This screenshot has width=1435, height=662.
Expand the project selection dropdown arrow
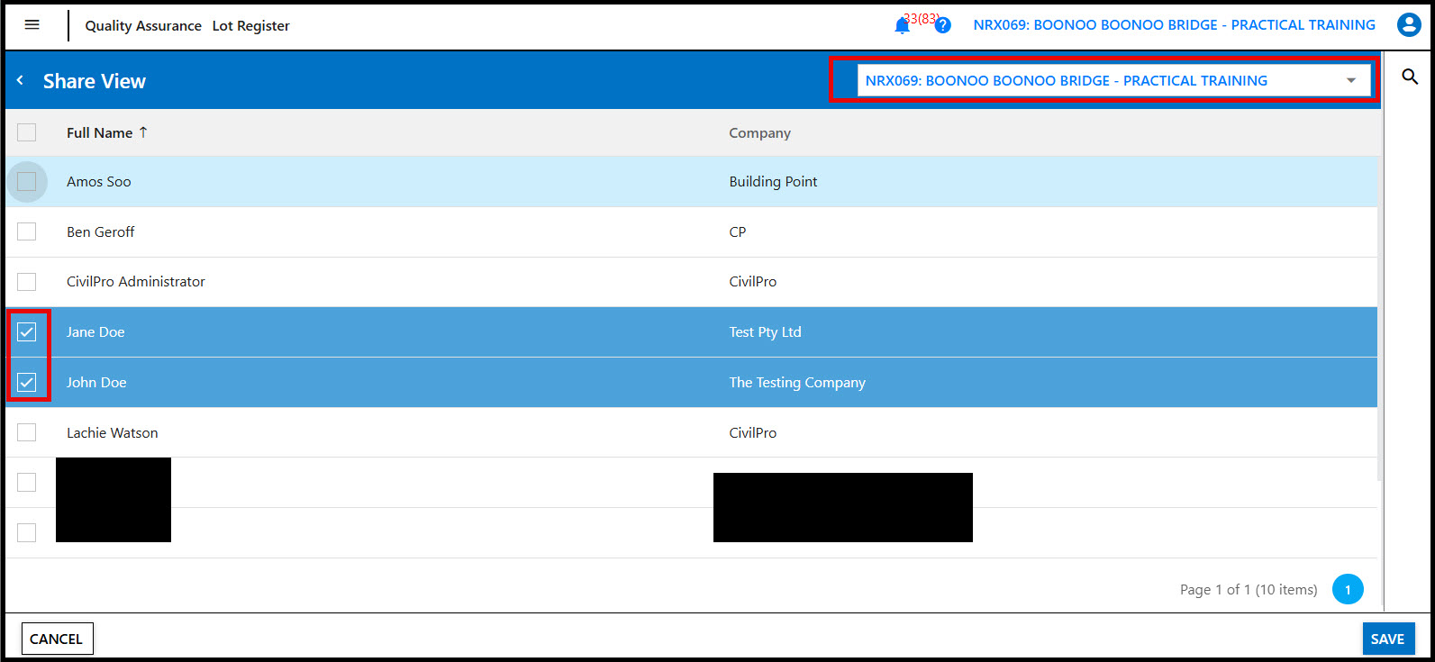[x=1350, y=81]
